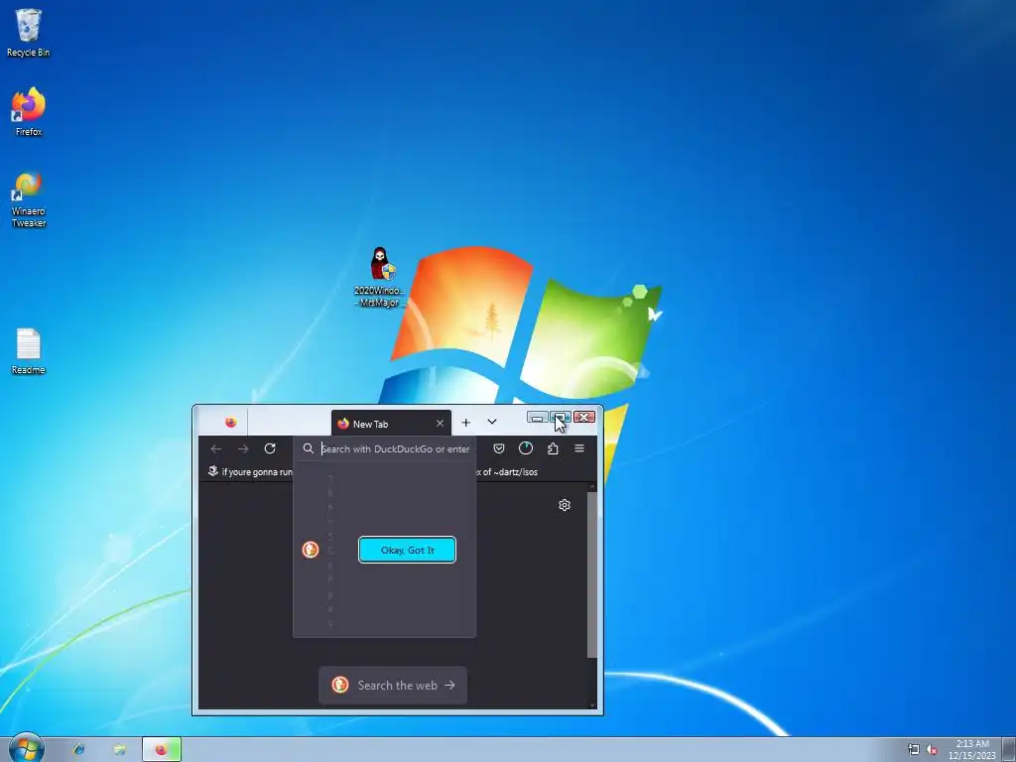Open the Recycle Bin desktop icon
This screenshot has height=762, width=1016.
point(28,33)
